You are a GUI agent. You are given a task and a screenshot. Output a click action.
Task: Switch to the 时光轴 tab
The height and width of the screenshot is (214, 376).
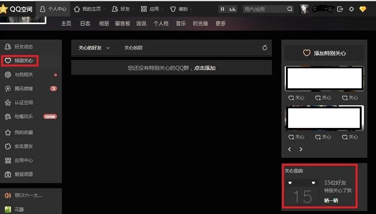(201, 23)
